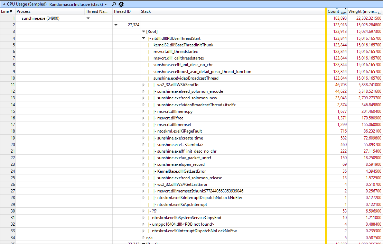Expand sunshine.exe!reed_solomon_new node
The image size is (383, 244).
click(143, 98)
